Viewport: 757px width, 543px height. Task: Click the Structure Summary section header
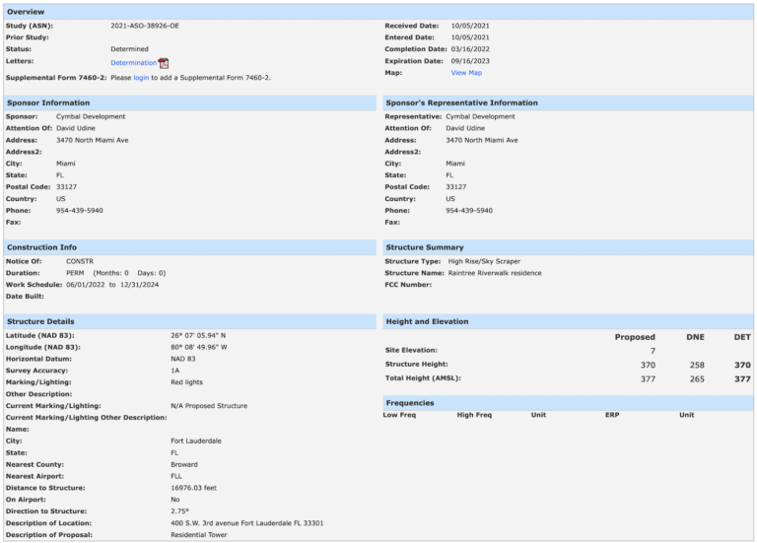[x=568, y=247]
